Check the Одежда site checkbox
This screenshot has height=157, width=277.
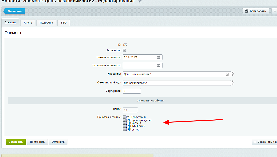pyautogui.click(x=124, y=129)
